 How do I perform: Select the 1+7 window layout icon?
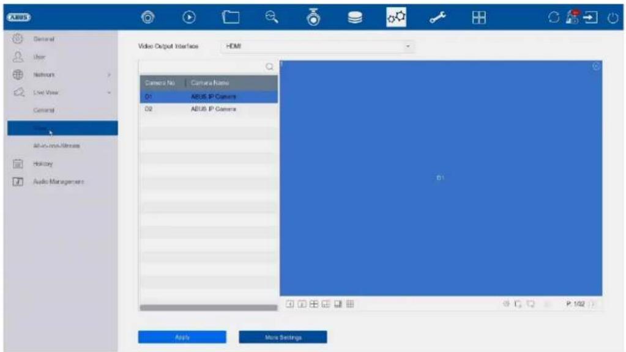(338, 304)
